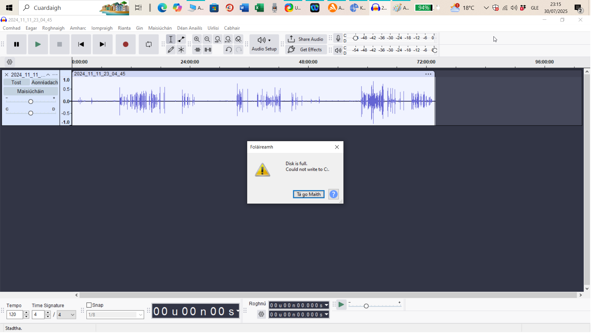This screenshot has width=594, height=334.
Task: Mute the track using Tost
Action: [x=16, y=82]
